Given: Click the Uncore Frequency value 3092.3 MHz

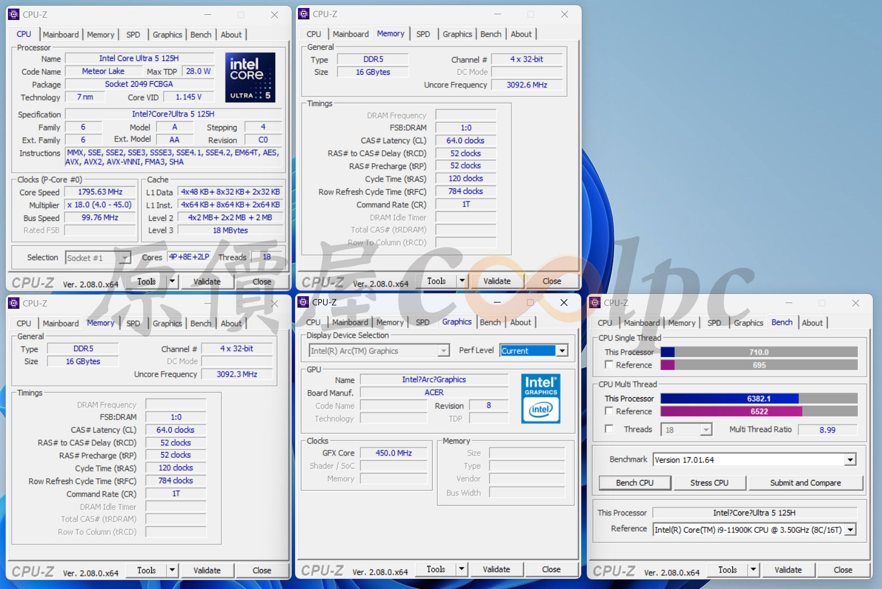Looking at the screenshot, I should 237,374.
